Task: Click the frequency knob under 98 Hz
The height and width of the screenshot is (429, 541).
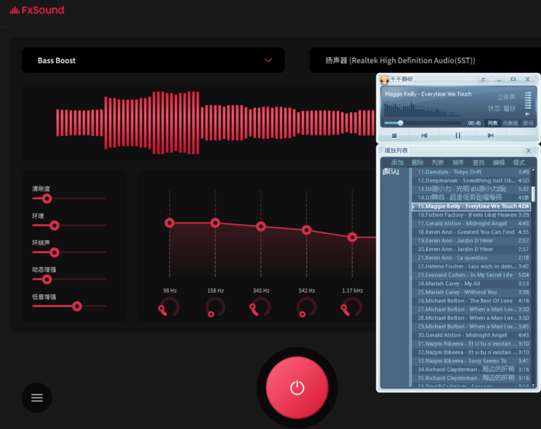Action: 169,307
